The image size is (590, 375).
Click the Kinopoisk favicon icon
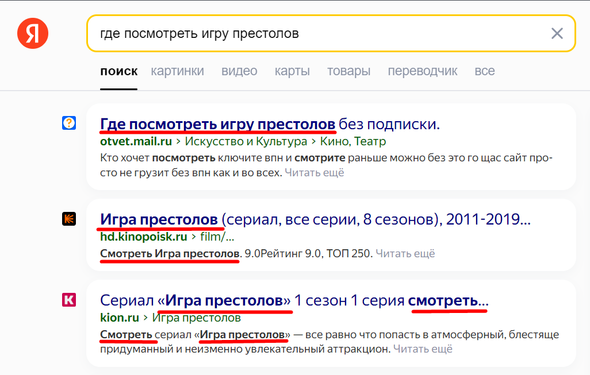click(69, 219)
